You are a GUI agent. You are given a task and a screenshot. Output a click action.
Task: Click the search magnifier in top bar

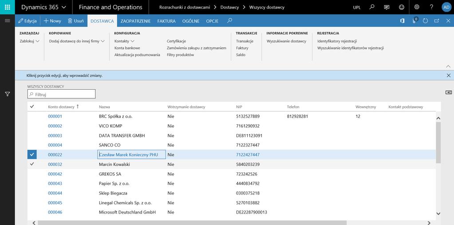pos(372,7)
